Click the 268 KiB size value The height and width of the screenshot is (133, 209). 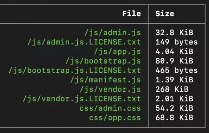(172, 89)
